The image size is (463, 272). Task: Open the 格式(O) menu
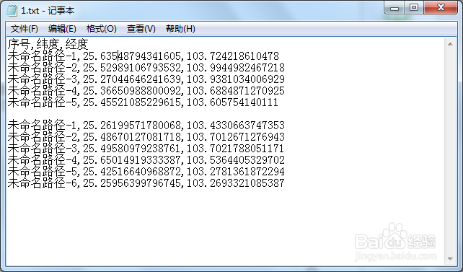tap(101, 29)
